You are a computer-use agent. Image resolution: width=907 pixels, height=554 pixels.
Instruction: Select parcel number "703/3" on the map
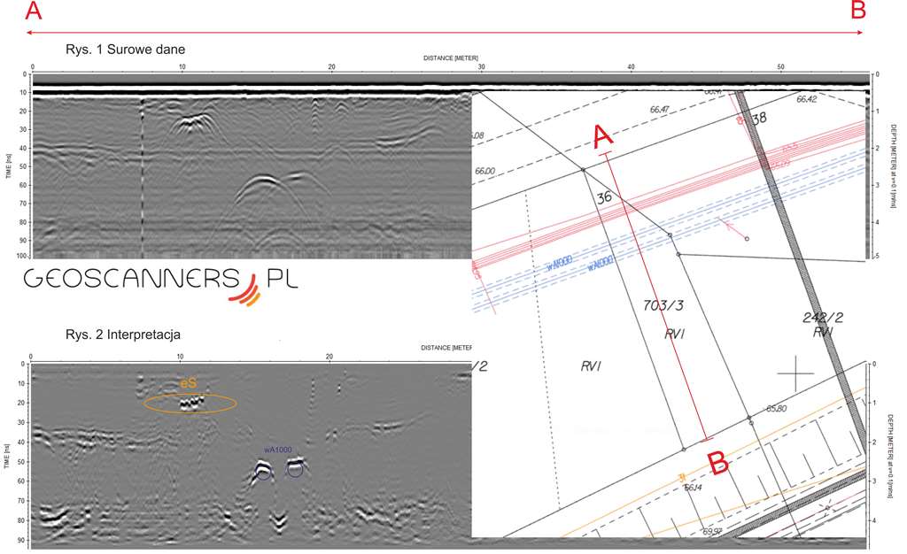tap(663, 305)
